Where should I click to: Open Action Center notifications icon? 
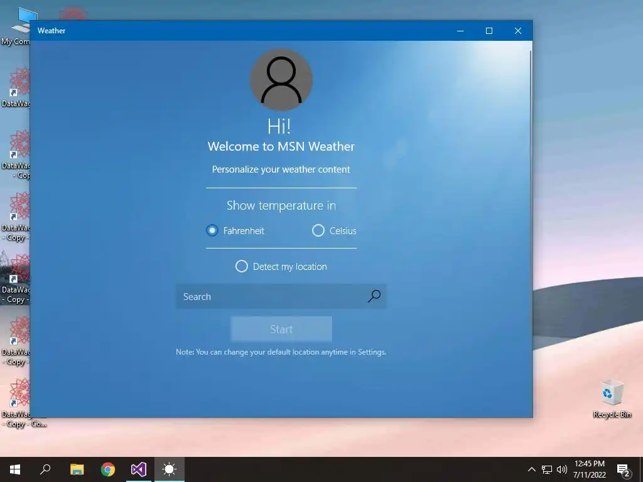click(624, 470)
